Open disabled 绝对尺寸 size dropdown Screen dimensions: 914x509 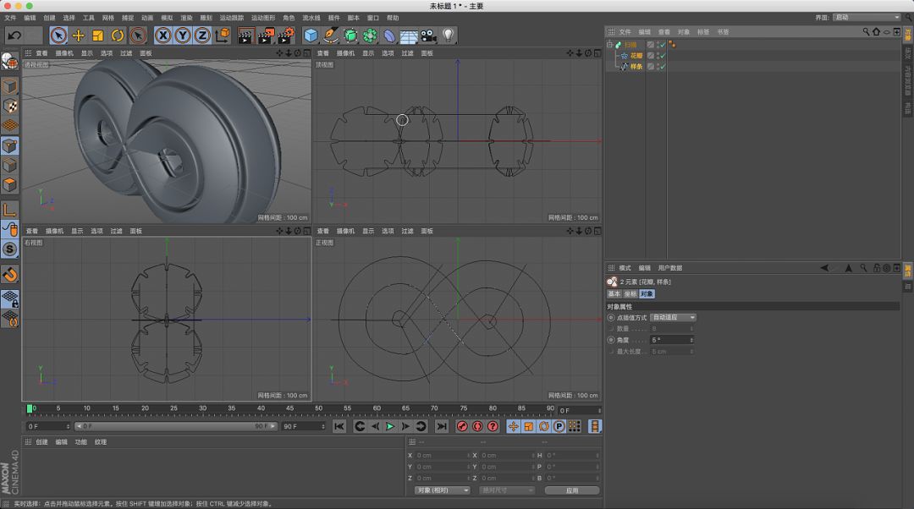pyautogui.click(x=507, y=490)
